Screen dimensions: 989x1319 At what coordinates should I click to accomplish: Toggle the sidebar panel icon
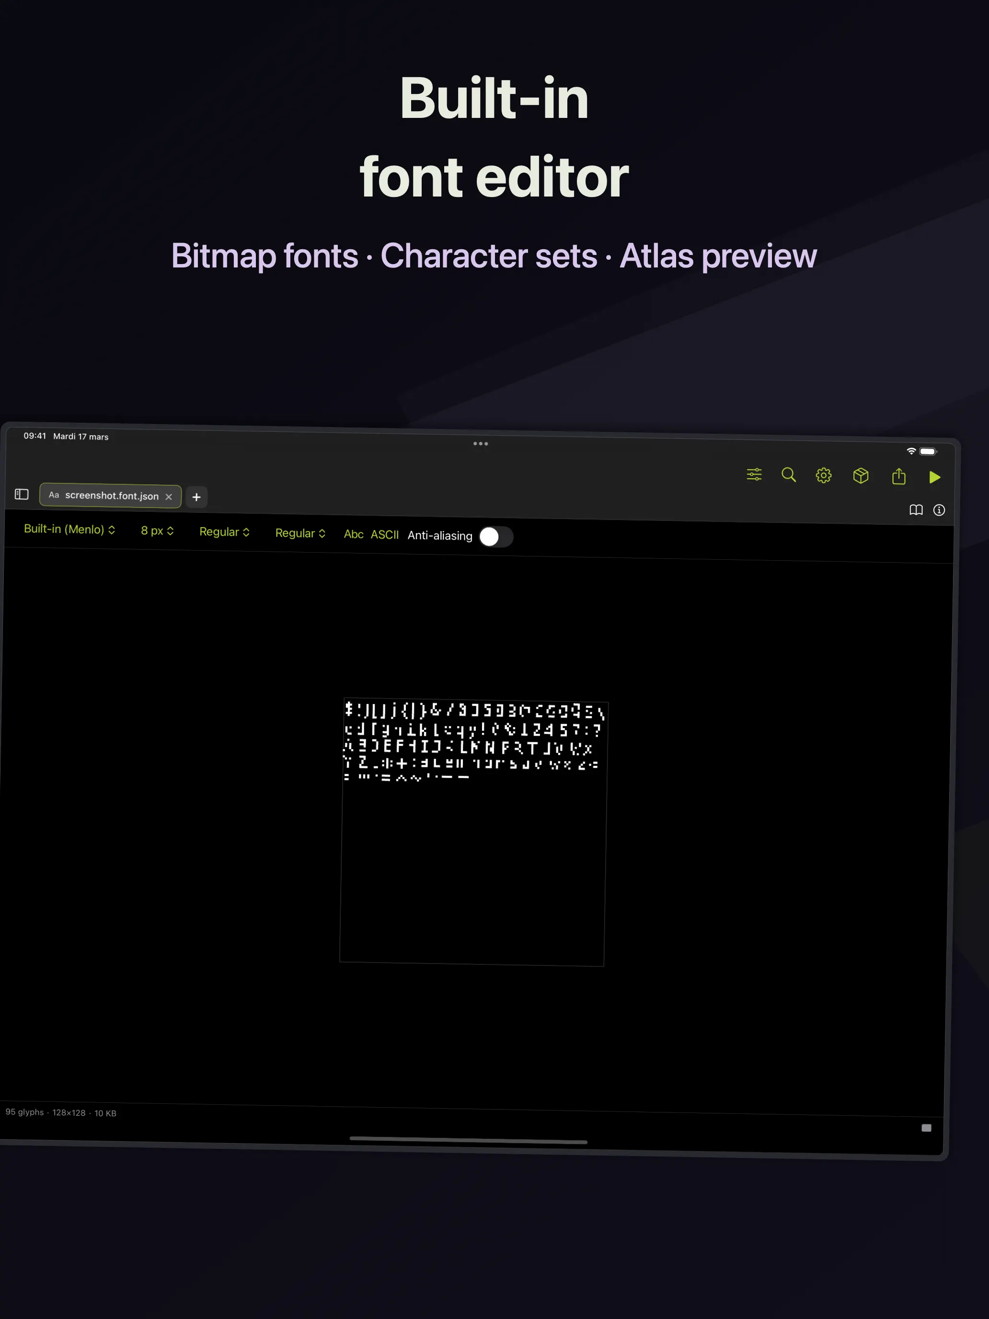22,494
